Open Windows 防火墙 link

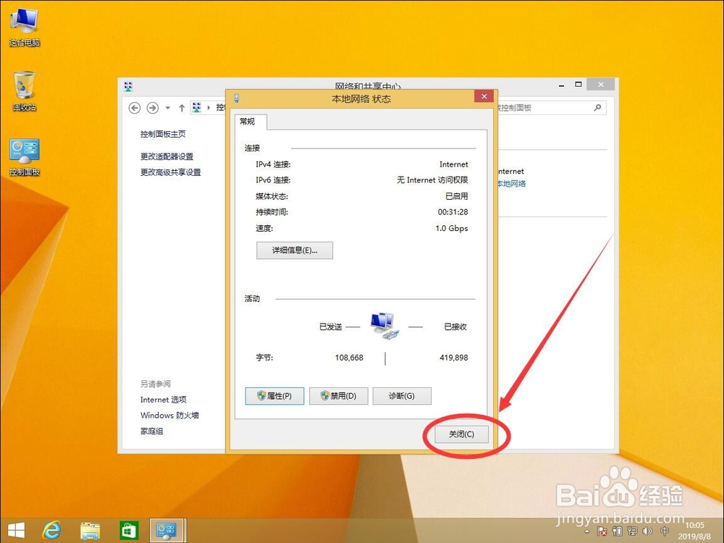[169, 415]
